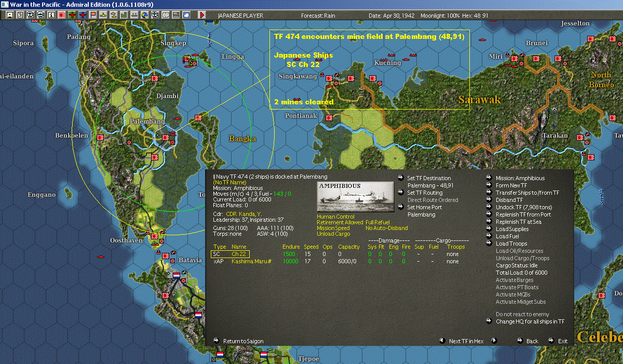Open the red aircraft on blue toolbar icon

(83, 15)
